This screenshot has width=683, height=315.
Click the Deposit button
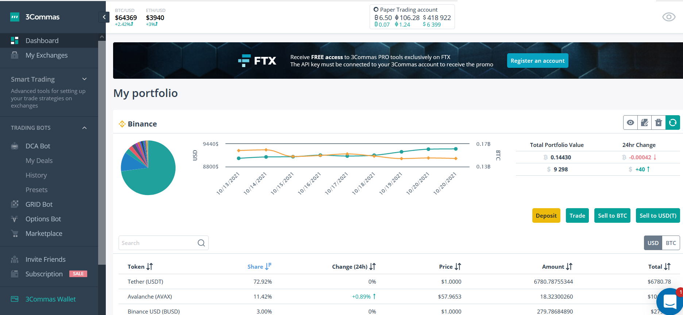(546, 215)
